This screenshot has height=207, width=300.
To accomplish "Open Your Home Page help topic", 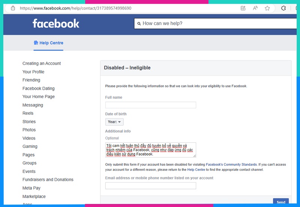I will coord(39,97).
